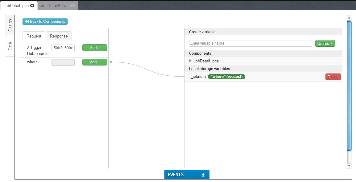Click the Back to Components button

(45, 22)
